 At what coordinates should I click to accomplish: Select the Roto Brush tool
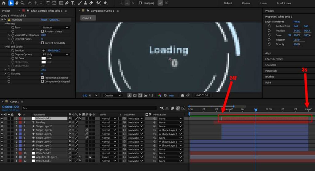pos(98,3)
